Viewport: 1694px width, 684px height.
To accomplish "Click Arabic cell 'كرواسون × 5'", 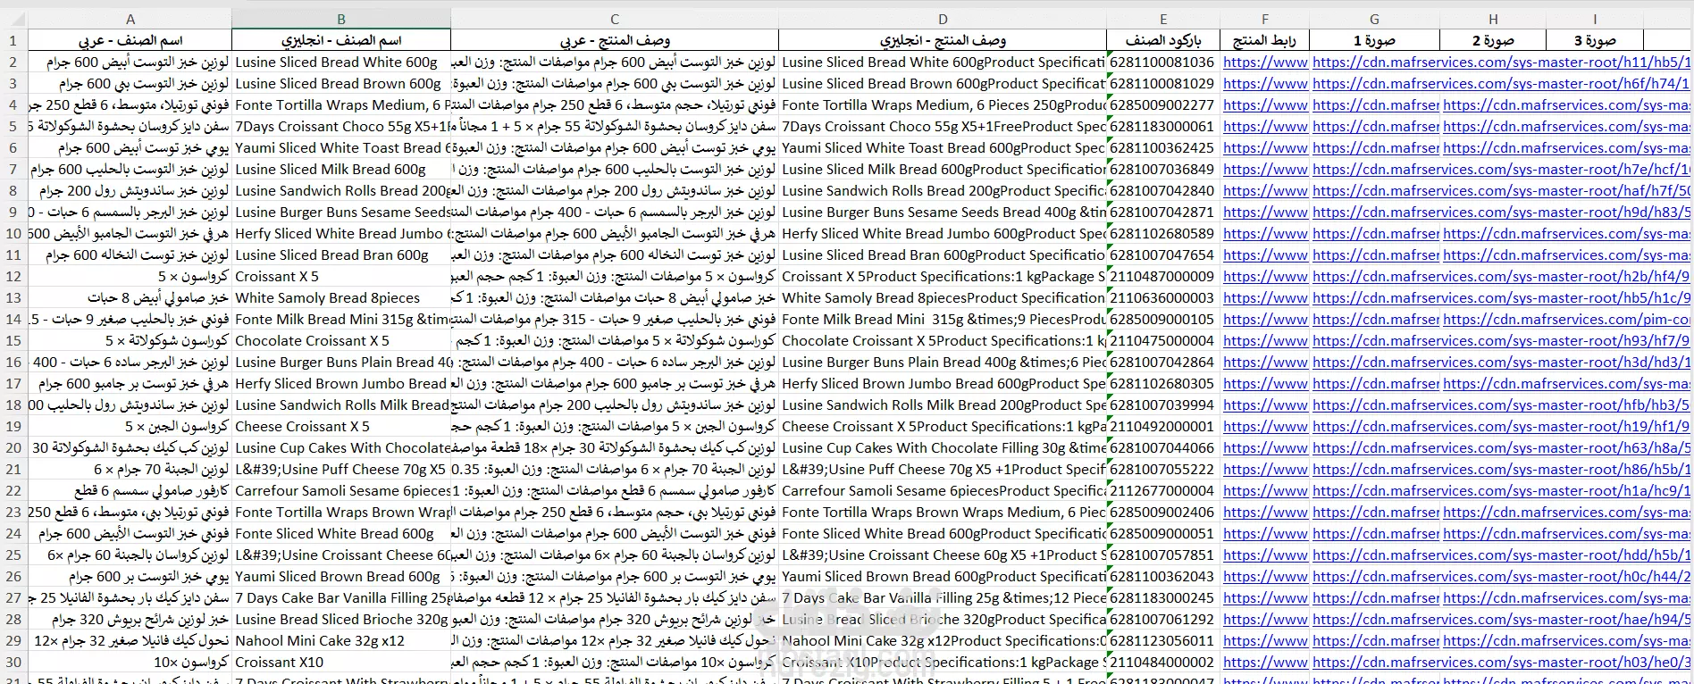I will coord(130,276).
